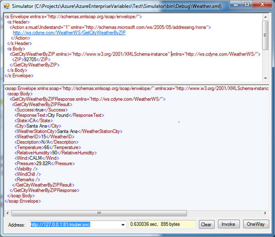Click the GetCityWeatherByZIPResponse opening tag
The image size is (275, 237).
pyautogui.click(x=87, y=99)
